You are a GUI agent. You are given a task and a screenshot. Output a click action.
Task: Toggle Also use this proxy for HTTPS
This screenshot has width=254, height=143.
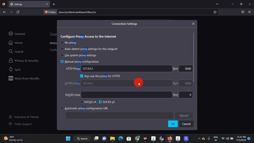[x=82, y=76]
